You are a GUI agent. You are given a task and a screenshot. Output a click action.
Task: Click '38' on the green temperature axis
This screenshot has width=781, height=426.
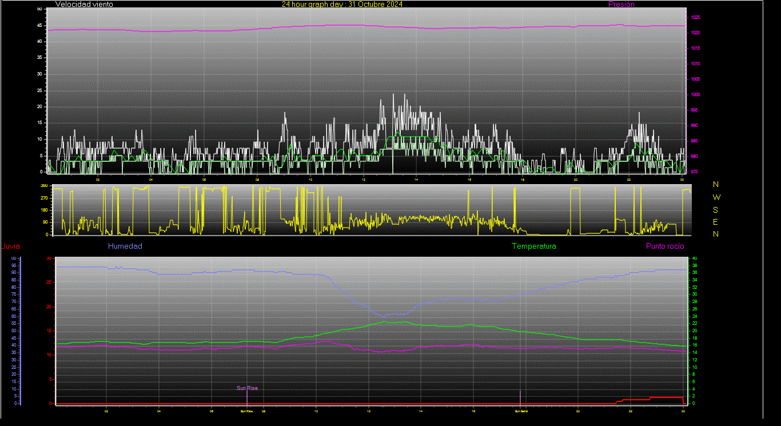point(695,265)
